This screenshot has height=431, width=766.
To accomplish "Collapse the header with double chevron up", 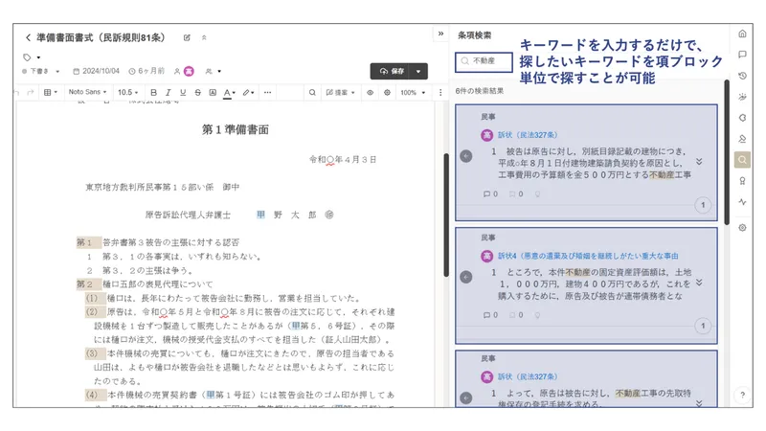I will pyautogui.click(x=204, y=37).
